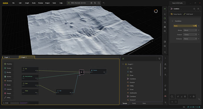Select the Terrain tab in outliner

point(125,103)
